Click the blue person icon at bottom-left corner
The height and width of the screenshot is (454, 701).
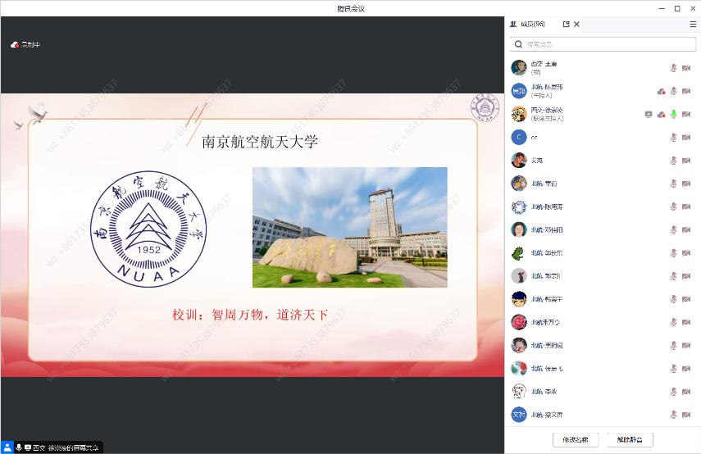tap(7, 447)
